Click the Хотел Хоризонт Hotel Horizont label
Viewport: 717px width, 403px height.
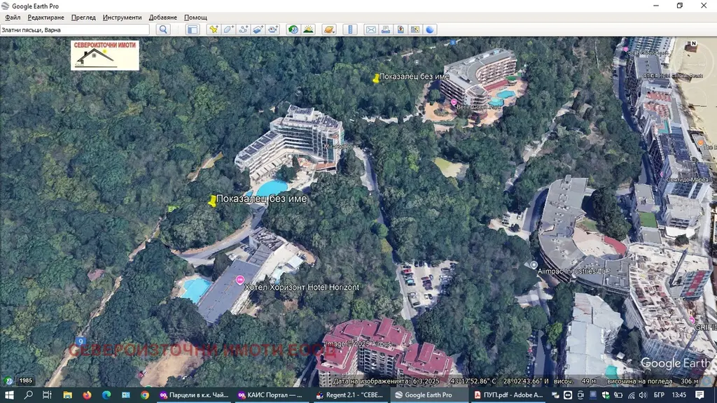tap(302, 288)
